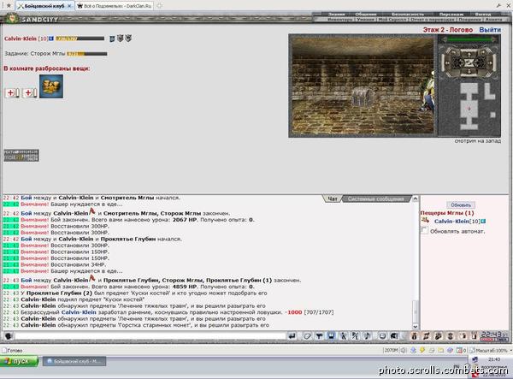Click the DarkClan.Ru browser tab
Image resolution: width=513 pixels, height=379 pixels.
point(115,6)
